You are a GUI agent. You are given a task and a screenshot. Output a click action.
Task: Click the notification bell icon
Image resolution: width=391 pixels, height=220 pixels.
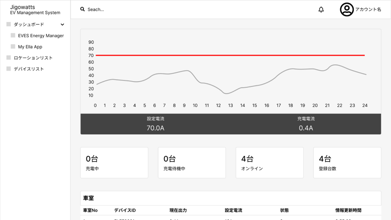pyautogui.click(x=321, y=10)
